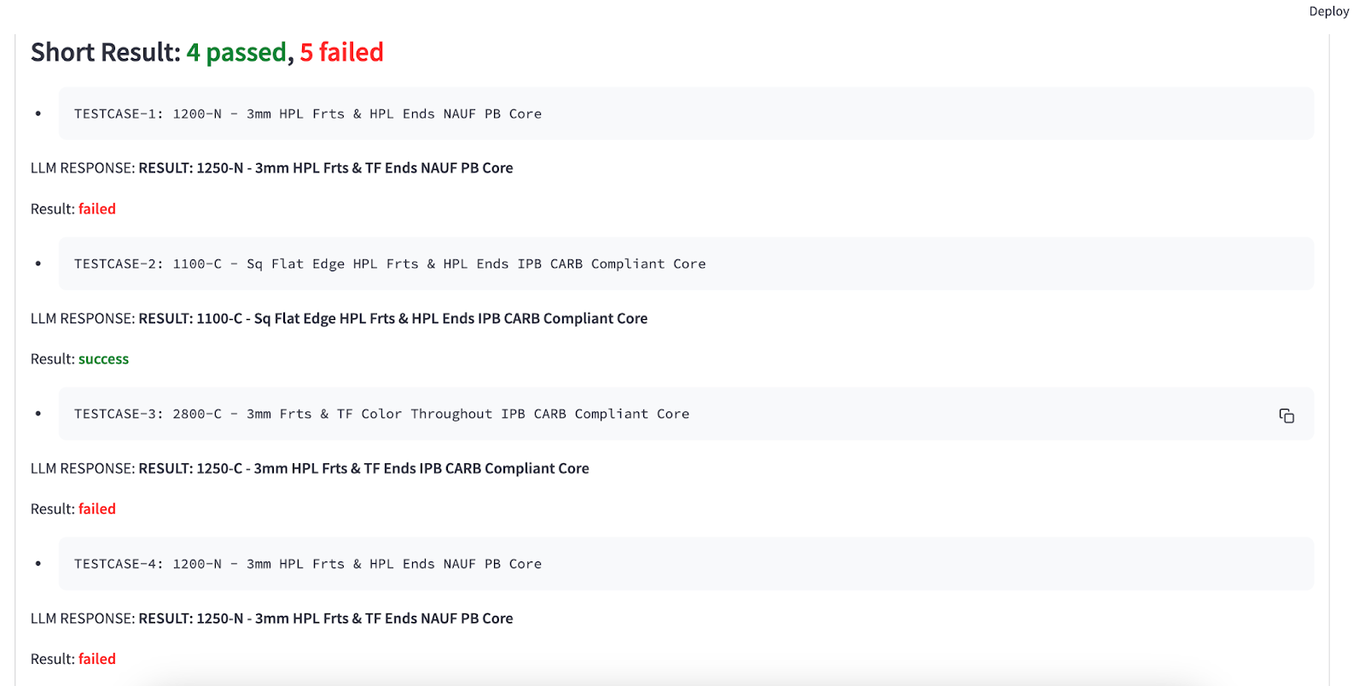
Task: Click the TESTCASE-3 2800-C code line
Action: tap(381, 414)
